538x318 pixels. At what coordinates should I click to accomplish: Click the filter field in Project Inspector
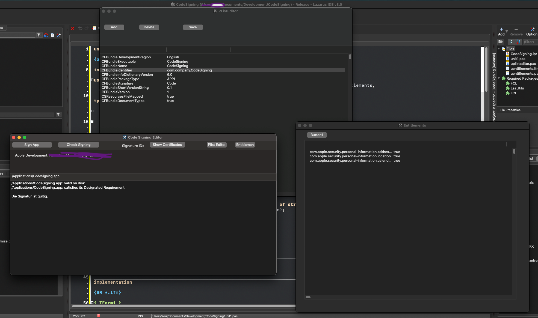[x=530, y=42]
